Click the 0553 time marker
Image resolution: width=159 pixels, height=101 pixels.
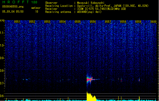47,22
